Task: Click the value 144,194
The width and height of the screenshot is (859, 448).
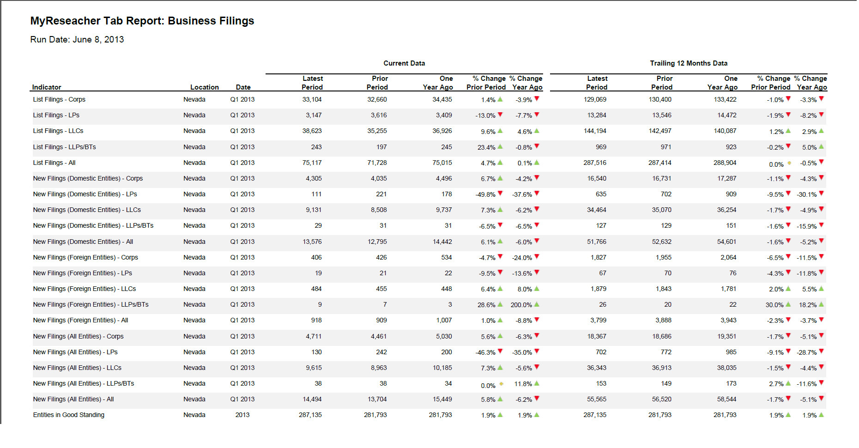Action: click(595, 131)
